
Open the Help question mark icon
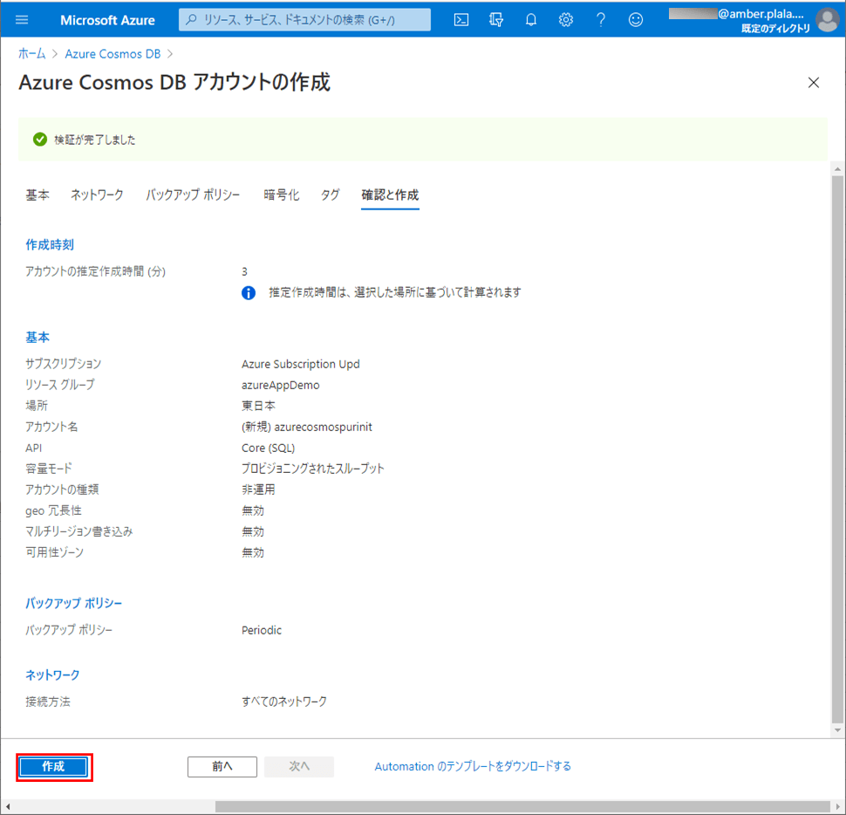601,20
